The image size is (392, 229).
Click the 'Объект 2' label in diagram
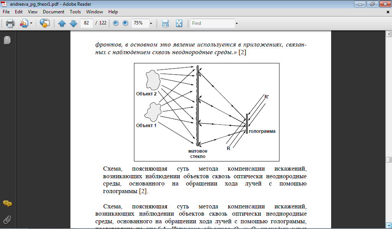pos(146,94)
